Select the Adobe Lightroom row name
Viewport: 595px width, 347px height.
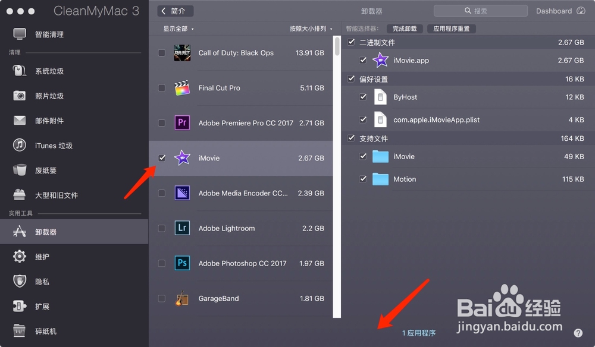pos(227,228)
